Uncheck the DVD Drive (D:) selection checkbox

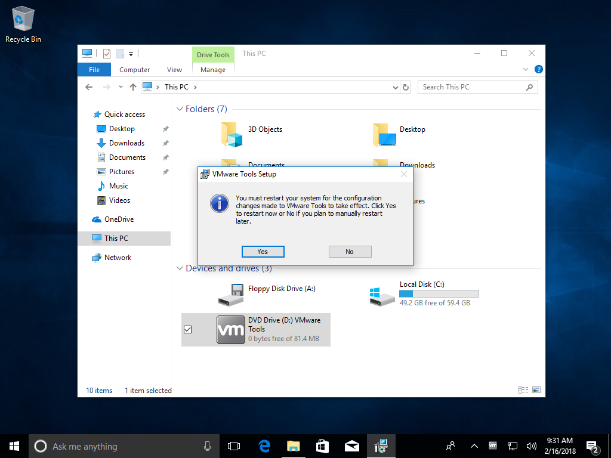[188, 329]
